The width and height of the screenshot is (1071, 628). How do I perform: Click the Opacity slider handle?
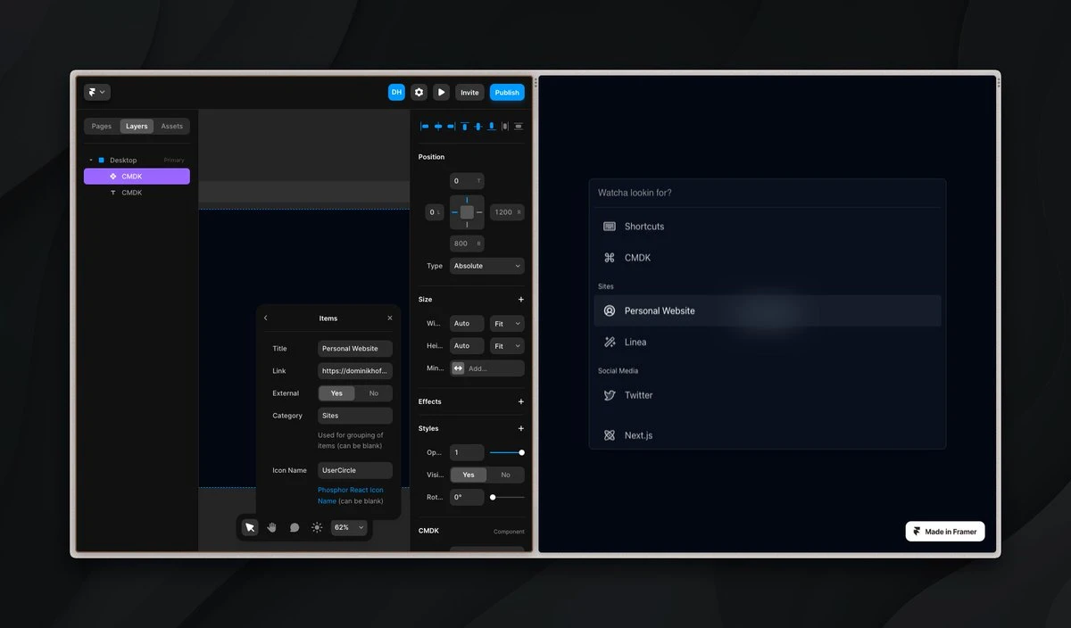[x=521, y=452]
